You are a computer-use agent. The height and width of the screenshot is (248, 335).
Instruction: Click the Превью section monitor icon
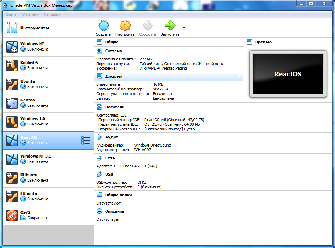point(249,42)
